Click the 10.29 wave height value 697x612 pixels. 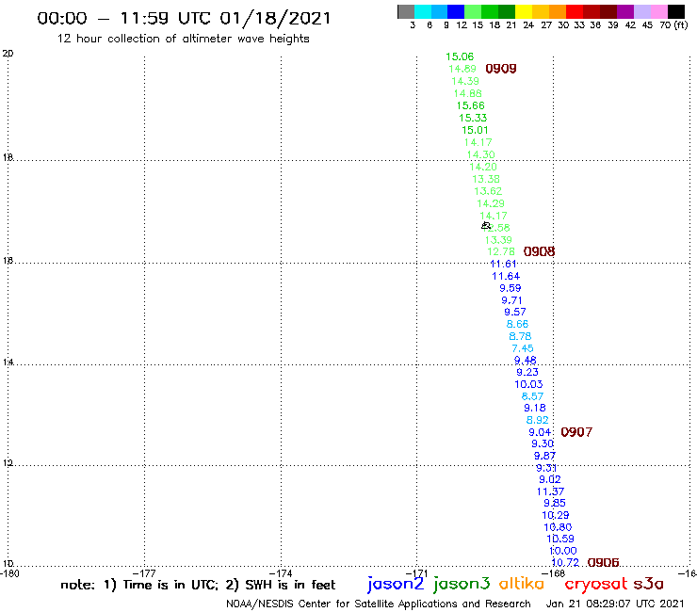(555, 515)
